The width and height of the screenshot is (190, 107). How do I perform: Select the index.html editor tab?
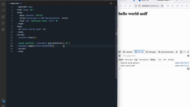tap(15, 3)
